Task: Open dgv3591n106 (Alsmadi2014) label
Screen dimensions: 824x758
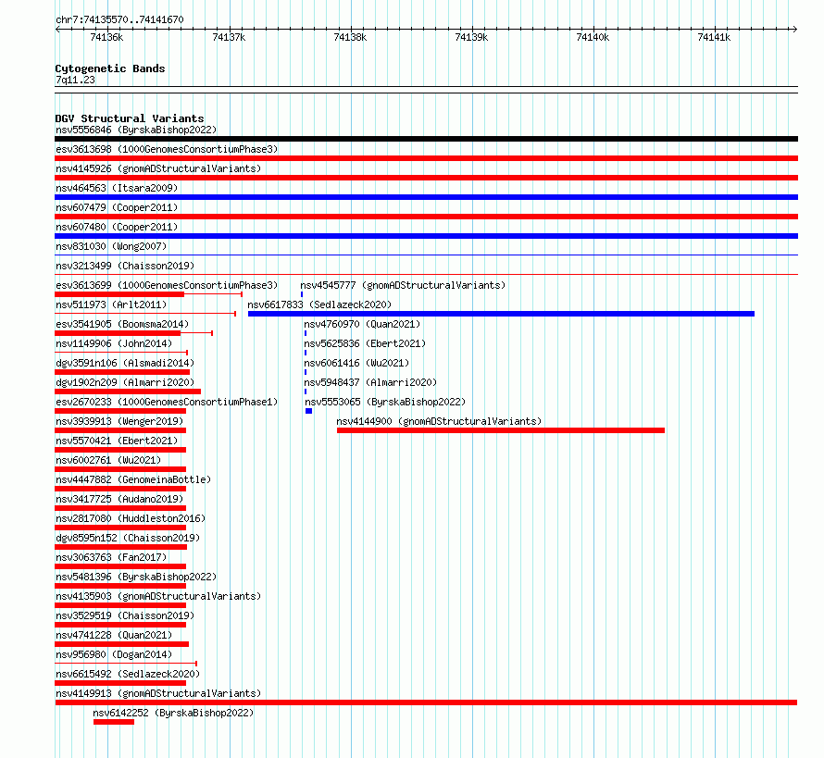Action: (x=125, y=363)
